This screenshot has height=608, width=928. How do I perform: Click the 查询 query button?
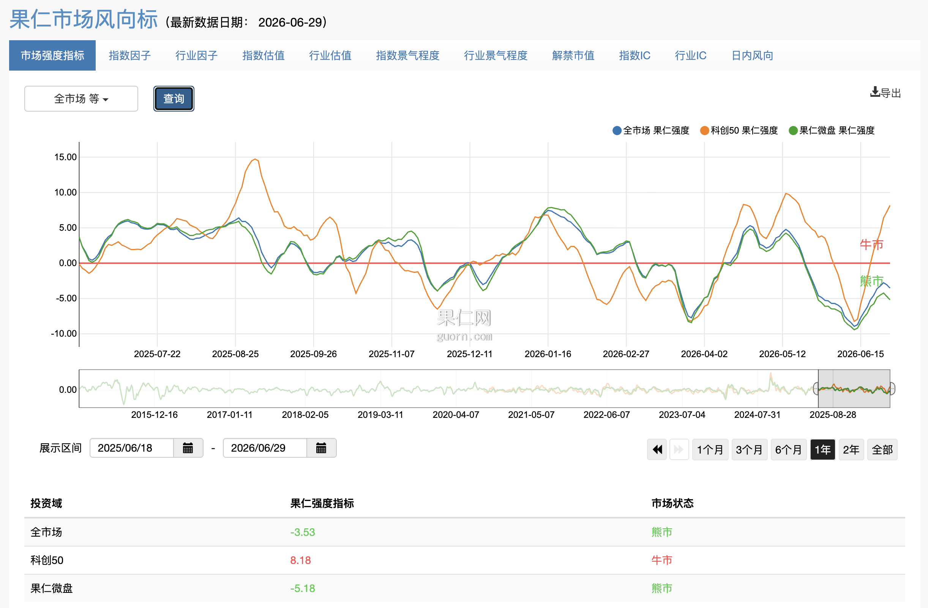tap(174, 99)
